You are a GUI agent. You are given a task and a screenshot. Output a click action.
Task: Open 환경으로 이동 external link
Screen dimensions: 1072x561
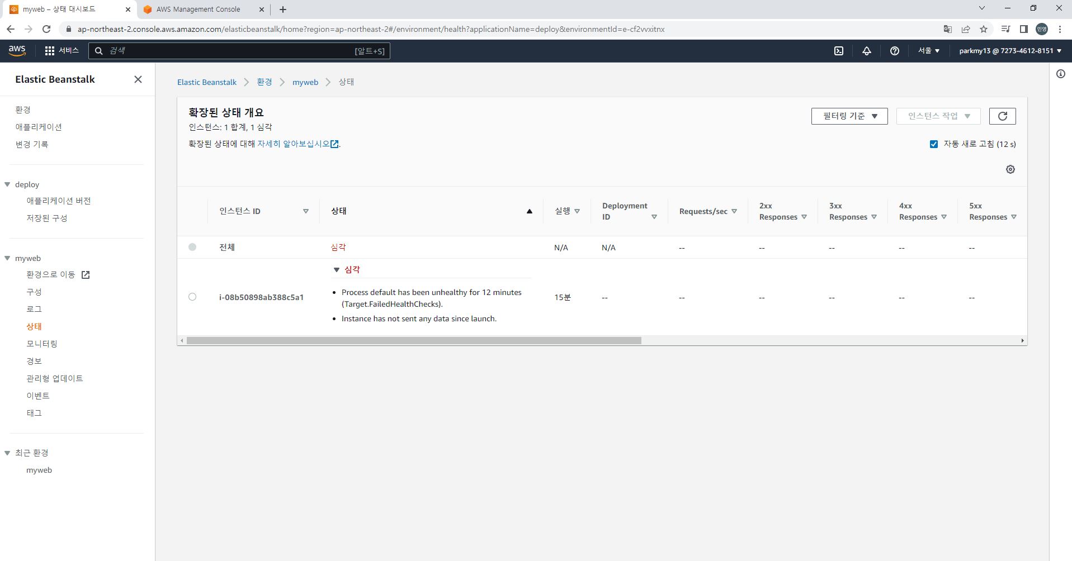58,274
